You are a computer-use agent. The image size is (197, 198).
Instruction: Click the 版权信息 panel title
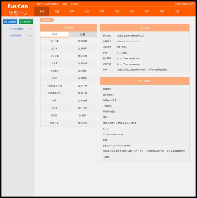(x=145, y=28)
